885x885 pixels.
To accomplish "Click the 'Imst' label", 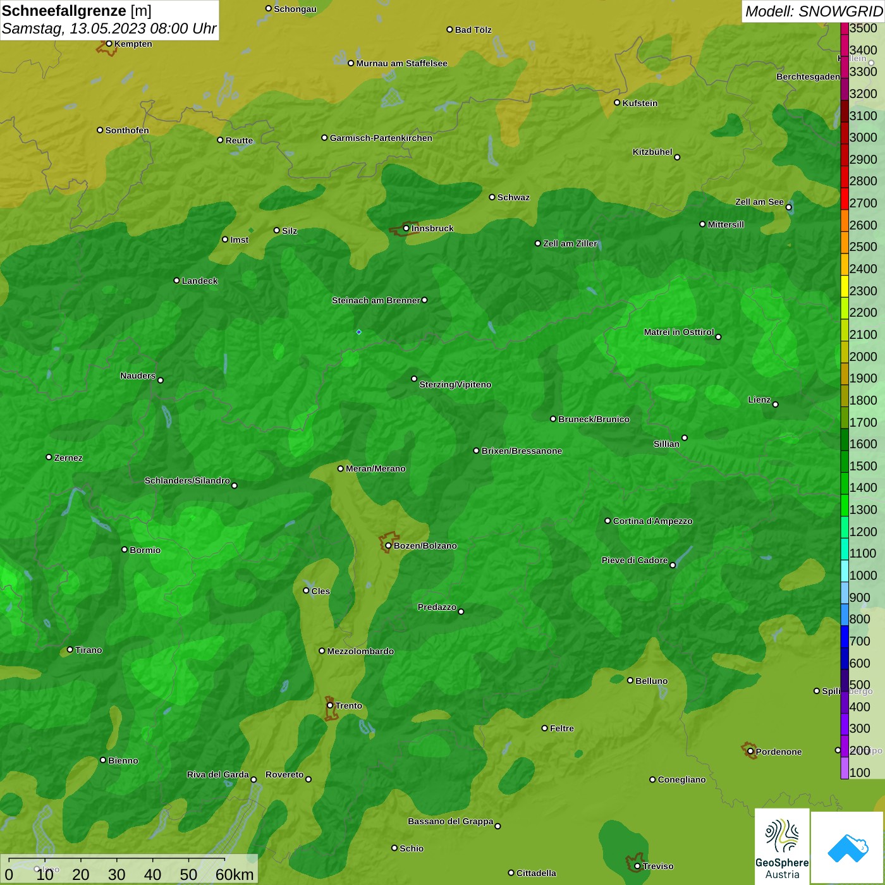I will tap(240, 240).
